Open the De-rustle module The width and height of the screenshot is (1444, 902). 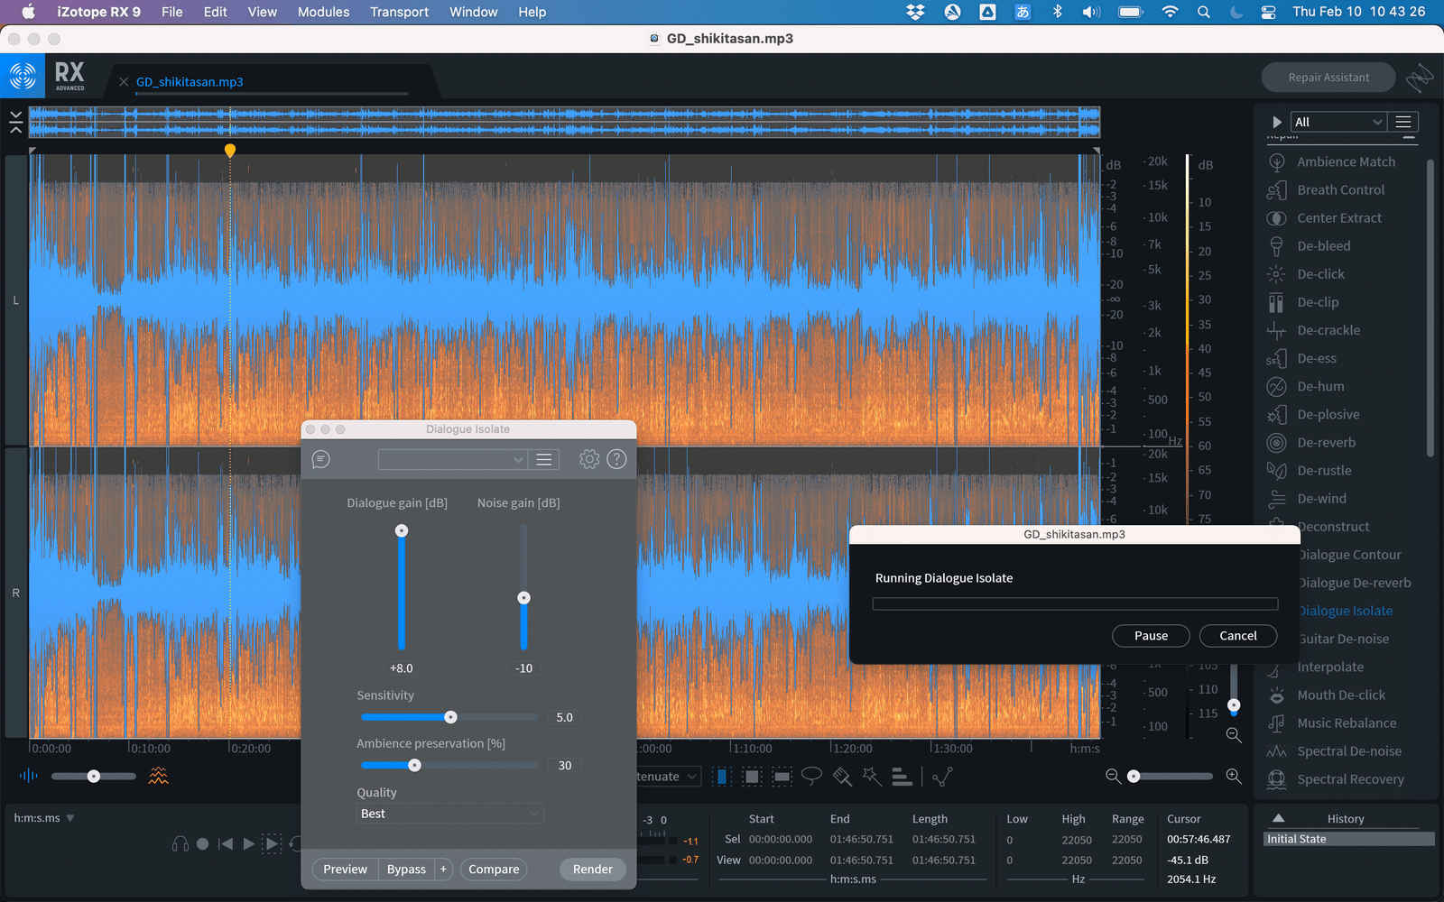(x=1310, y=470)
